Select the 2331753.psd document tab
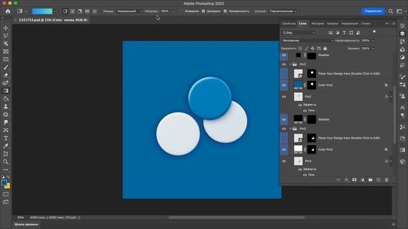This screenshot has height=229, width=408. coord(53,20)
